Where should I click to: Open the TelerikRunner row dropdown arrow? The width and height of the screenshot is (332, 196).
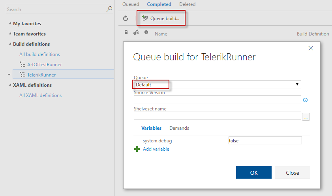point(9,75)
